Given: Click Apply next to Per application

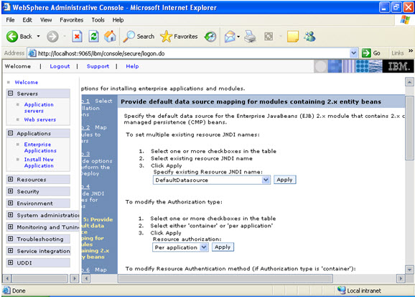Looking at the screenshot, I should click(x=223, y=247).
